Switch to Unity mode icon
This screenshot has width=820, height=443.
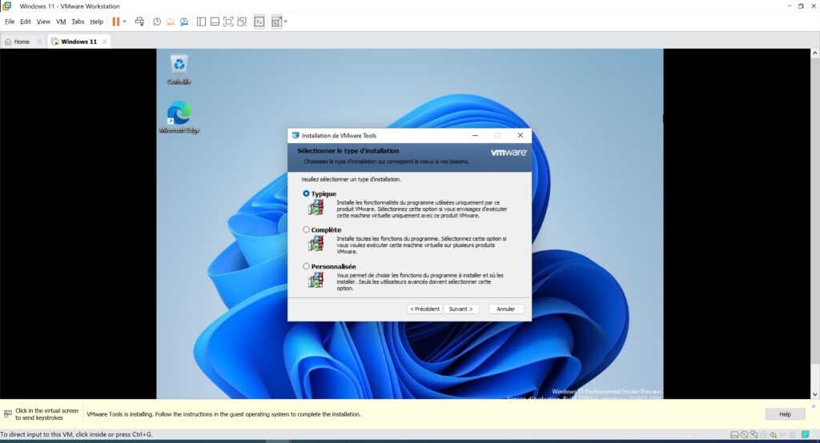click(x=242, y=22)
